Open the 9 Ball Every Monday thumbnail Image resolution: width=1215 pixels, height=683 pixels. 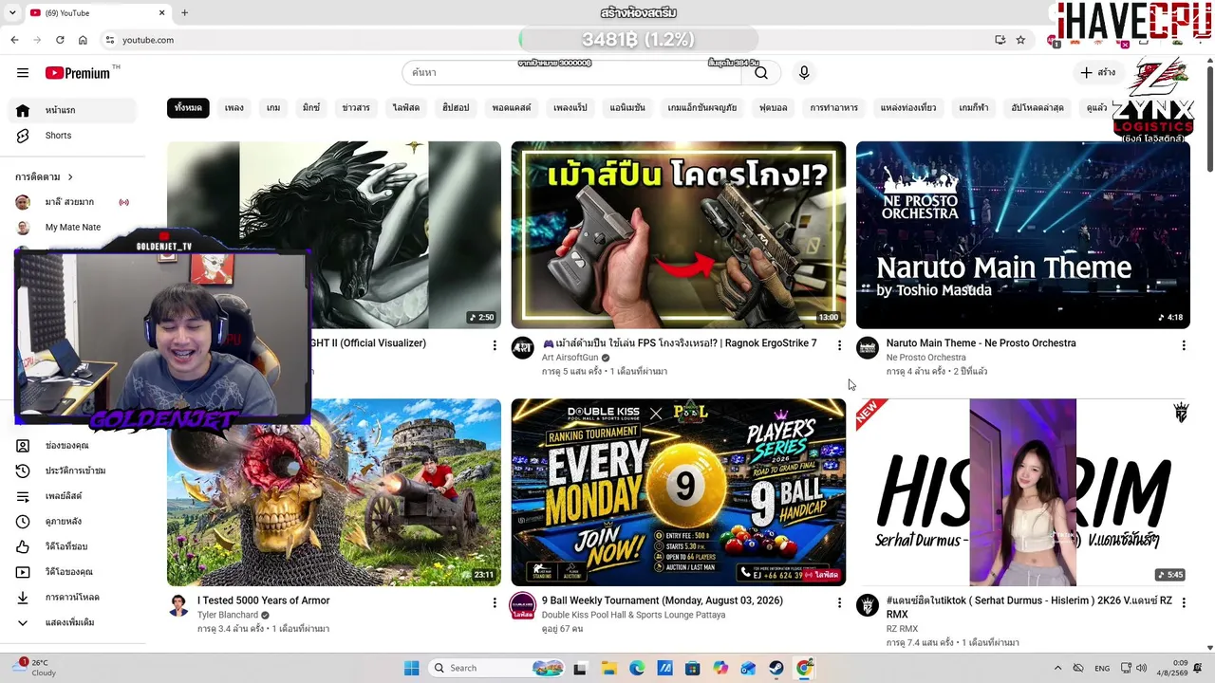[x=679, y=492]
